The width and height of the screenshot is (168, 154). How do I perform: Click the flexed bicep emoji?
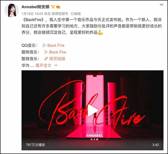[101, 32]
